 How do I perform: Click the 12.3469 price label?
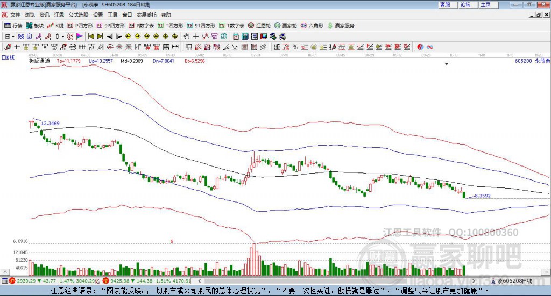click(50, 124)
